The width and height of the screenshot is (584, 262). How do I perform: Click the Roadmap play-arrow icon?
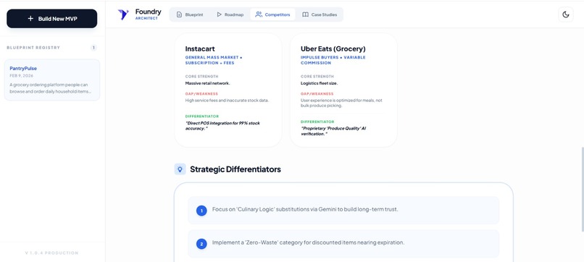click(219, 14)
